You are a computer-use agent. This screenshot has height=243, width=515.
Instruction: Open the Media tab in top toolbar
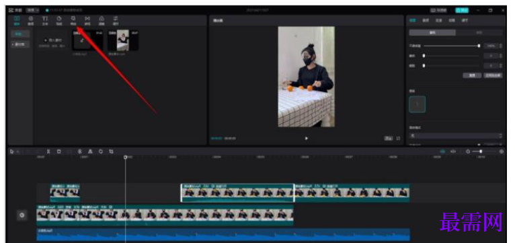[17, 21]
